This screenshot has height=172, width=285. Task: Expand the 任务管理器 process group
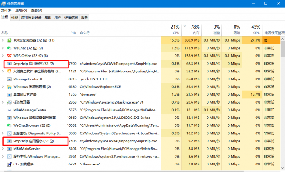click(3, 102)
